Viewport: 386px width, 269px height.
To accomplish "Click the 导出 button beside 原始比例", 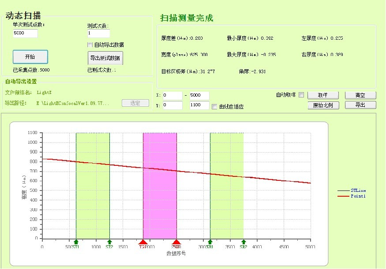I will [x=360, y=105].
